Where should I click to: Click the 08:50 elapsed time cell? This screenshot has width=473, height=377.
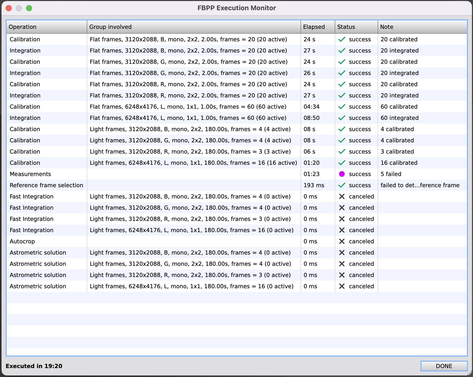312,118
